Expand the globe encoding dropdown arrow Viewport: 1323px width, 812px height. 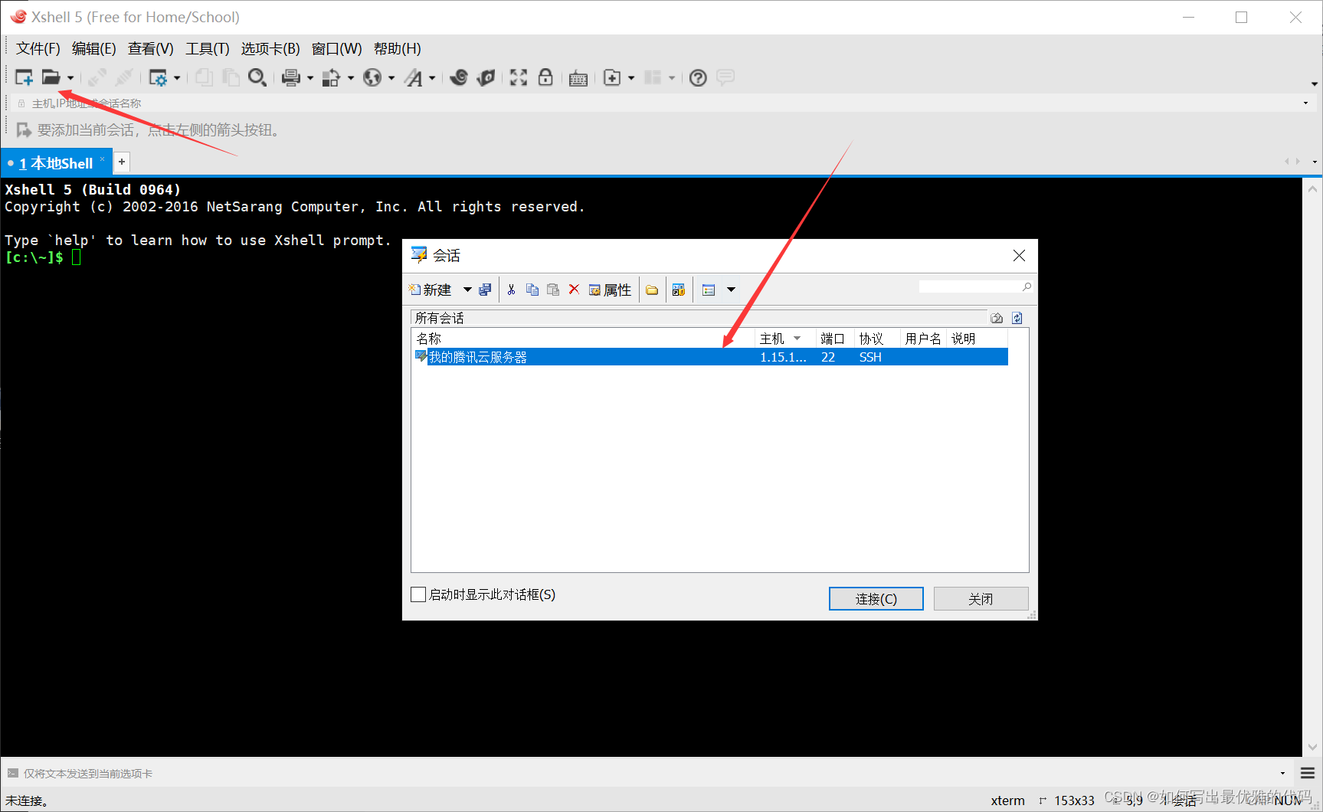pos(391,78)
